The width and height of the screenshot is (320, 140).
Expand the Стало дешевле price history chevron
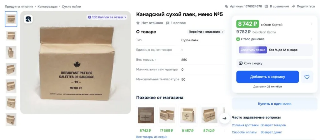coord(312,39)
